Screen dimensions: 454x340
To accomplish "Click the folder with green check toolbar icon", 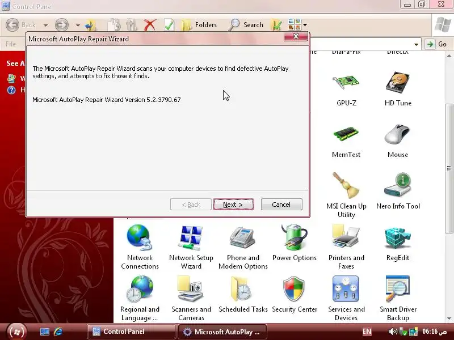I will [x=277, y=25].
